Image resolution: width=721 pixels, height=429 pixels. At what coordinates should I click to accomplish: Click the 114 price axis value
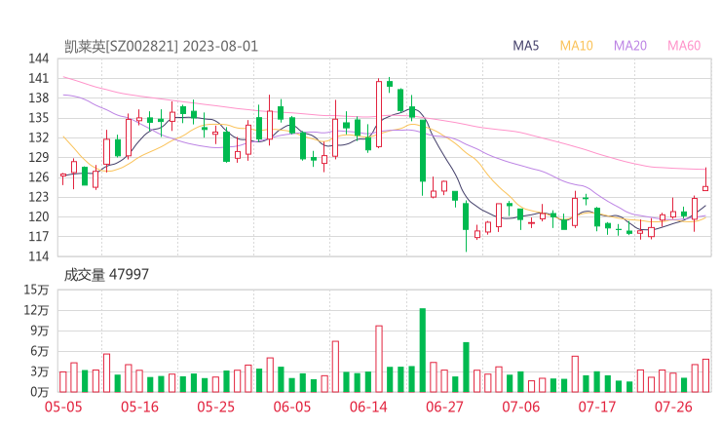pos(38,256)
